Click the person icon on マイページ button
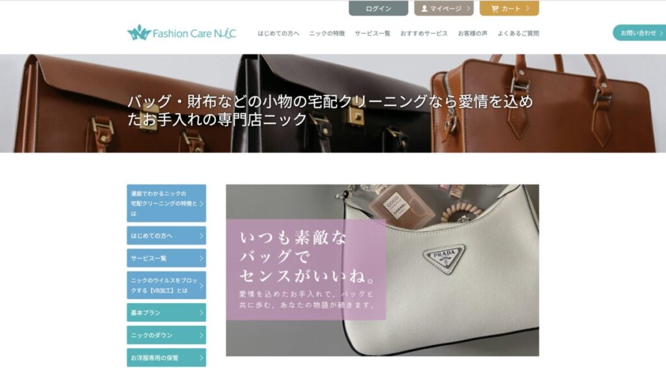666x368 pixels. (x=424, y=8)
